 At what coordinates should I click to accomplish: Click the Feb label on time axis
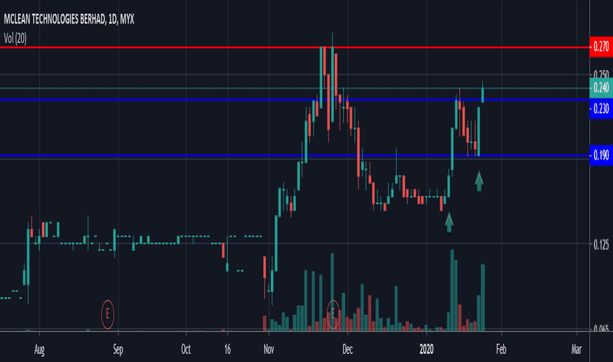click(x=501, y=349)
